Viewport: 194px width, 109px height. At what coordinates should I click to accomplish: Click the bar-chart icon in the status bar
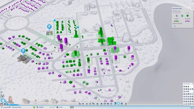click(72, 107)
